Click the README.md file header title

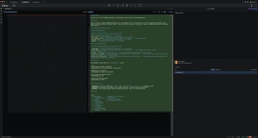pyautogui.click(x=8, y=9)
